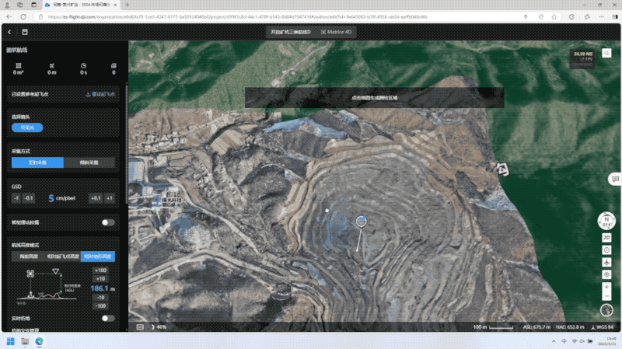Click the save icon in editor header

tap(25, 32)
